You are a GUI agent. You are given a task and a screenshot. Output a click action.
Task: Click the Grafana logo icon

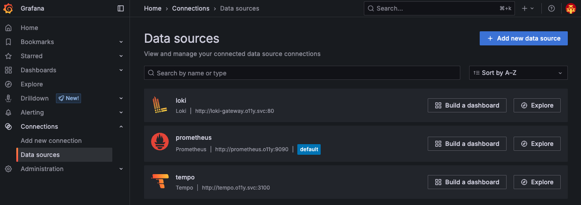(x=8, y=8)
